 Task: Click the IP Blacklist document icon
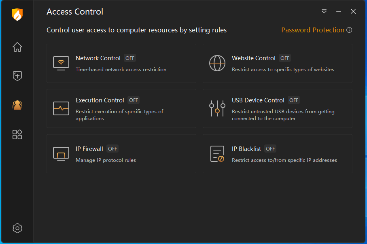click(x=217, y=154)
